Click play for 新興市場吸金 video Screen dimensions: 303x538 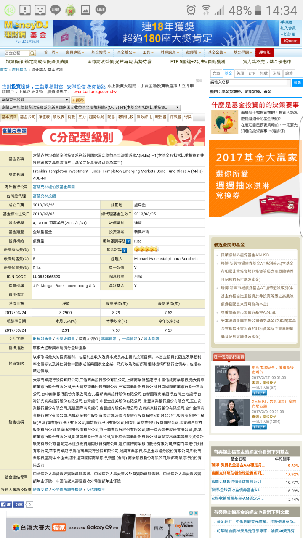259,393
